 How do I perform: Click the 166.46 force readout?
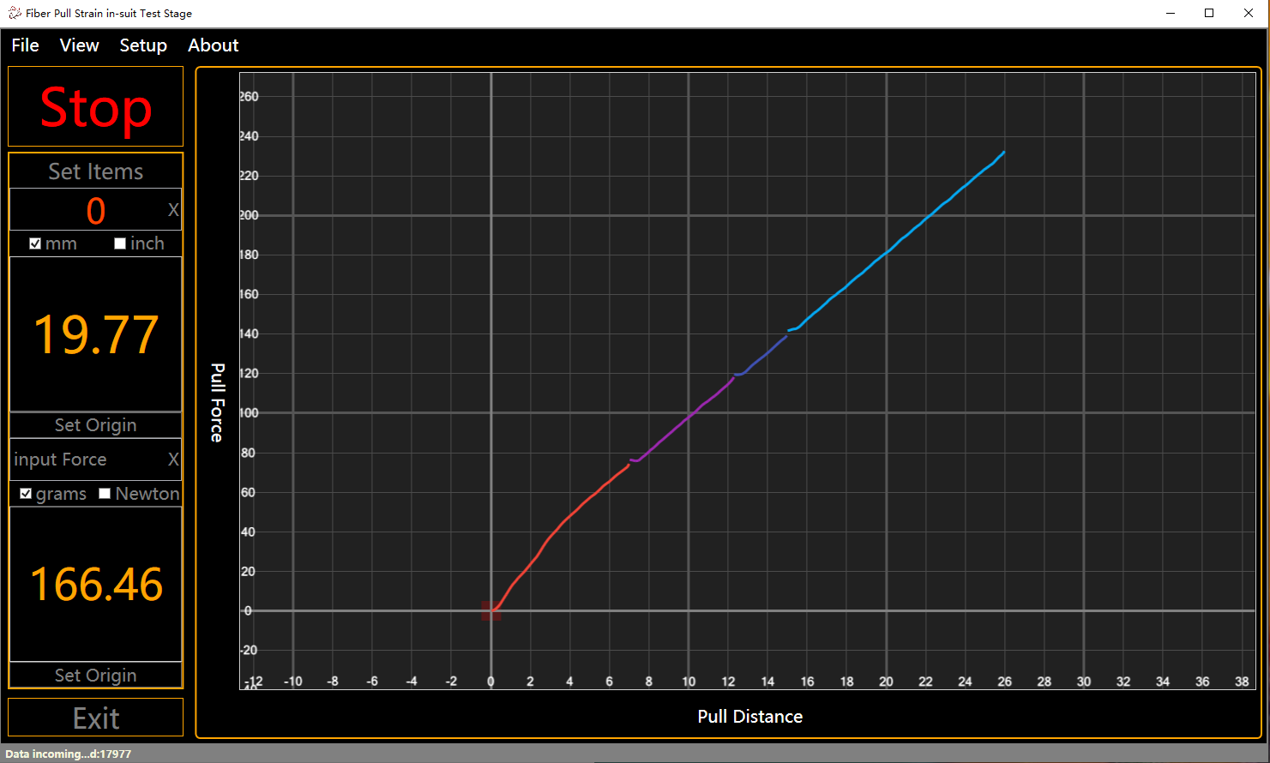coord(96,585)
